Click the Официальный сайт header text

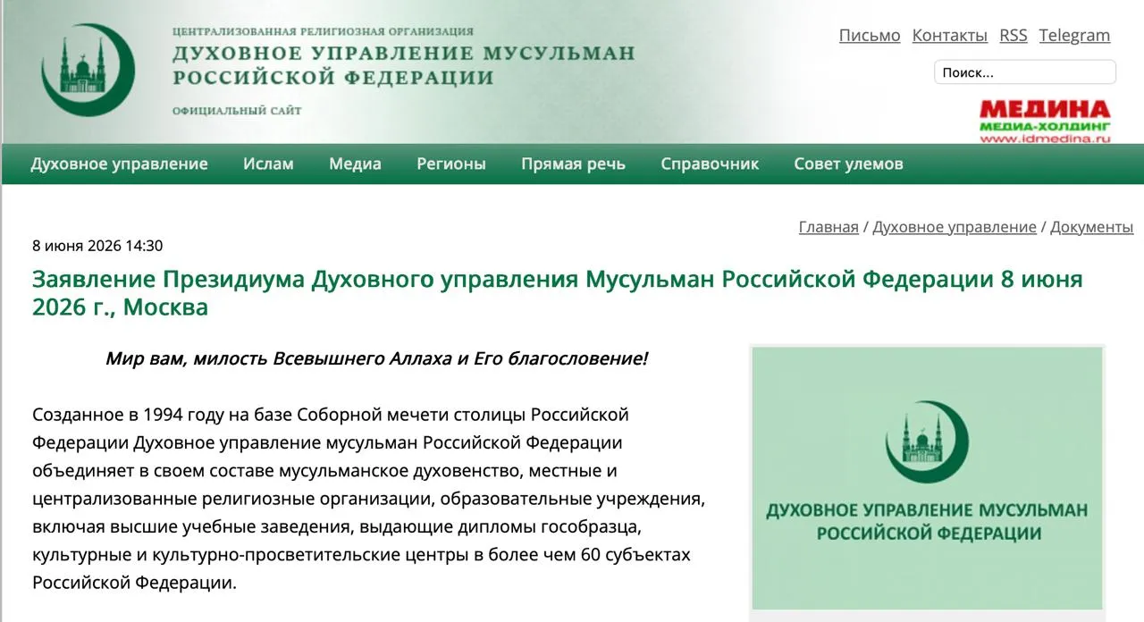pos(237,111)
